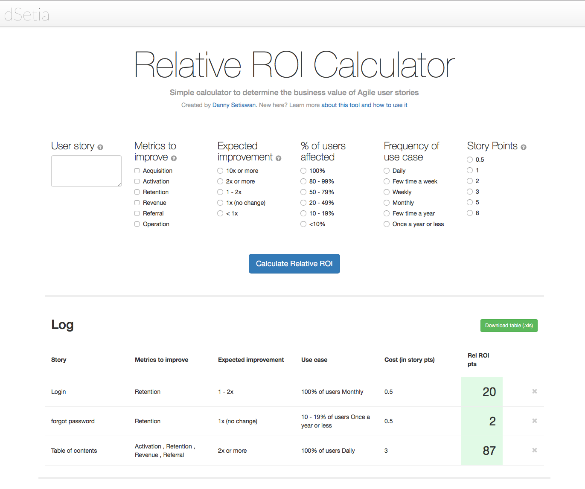Click into the User story text area
This screenshot has height=489, width=585.
(86, 171)
